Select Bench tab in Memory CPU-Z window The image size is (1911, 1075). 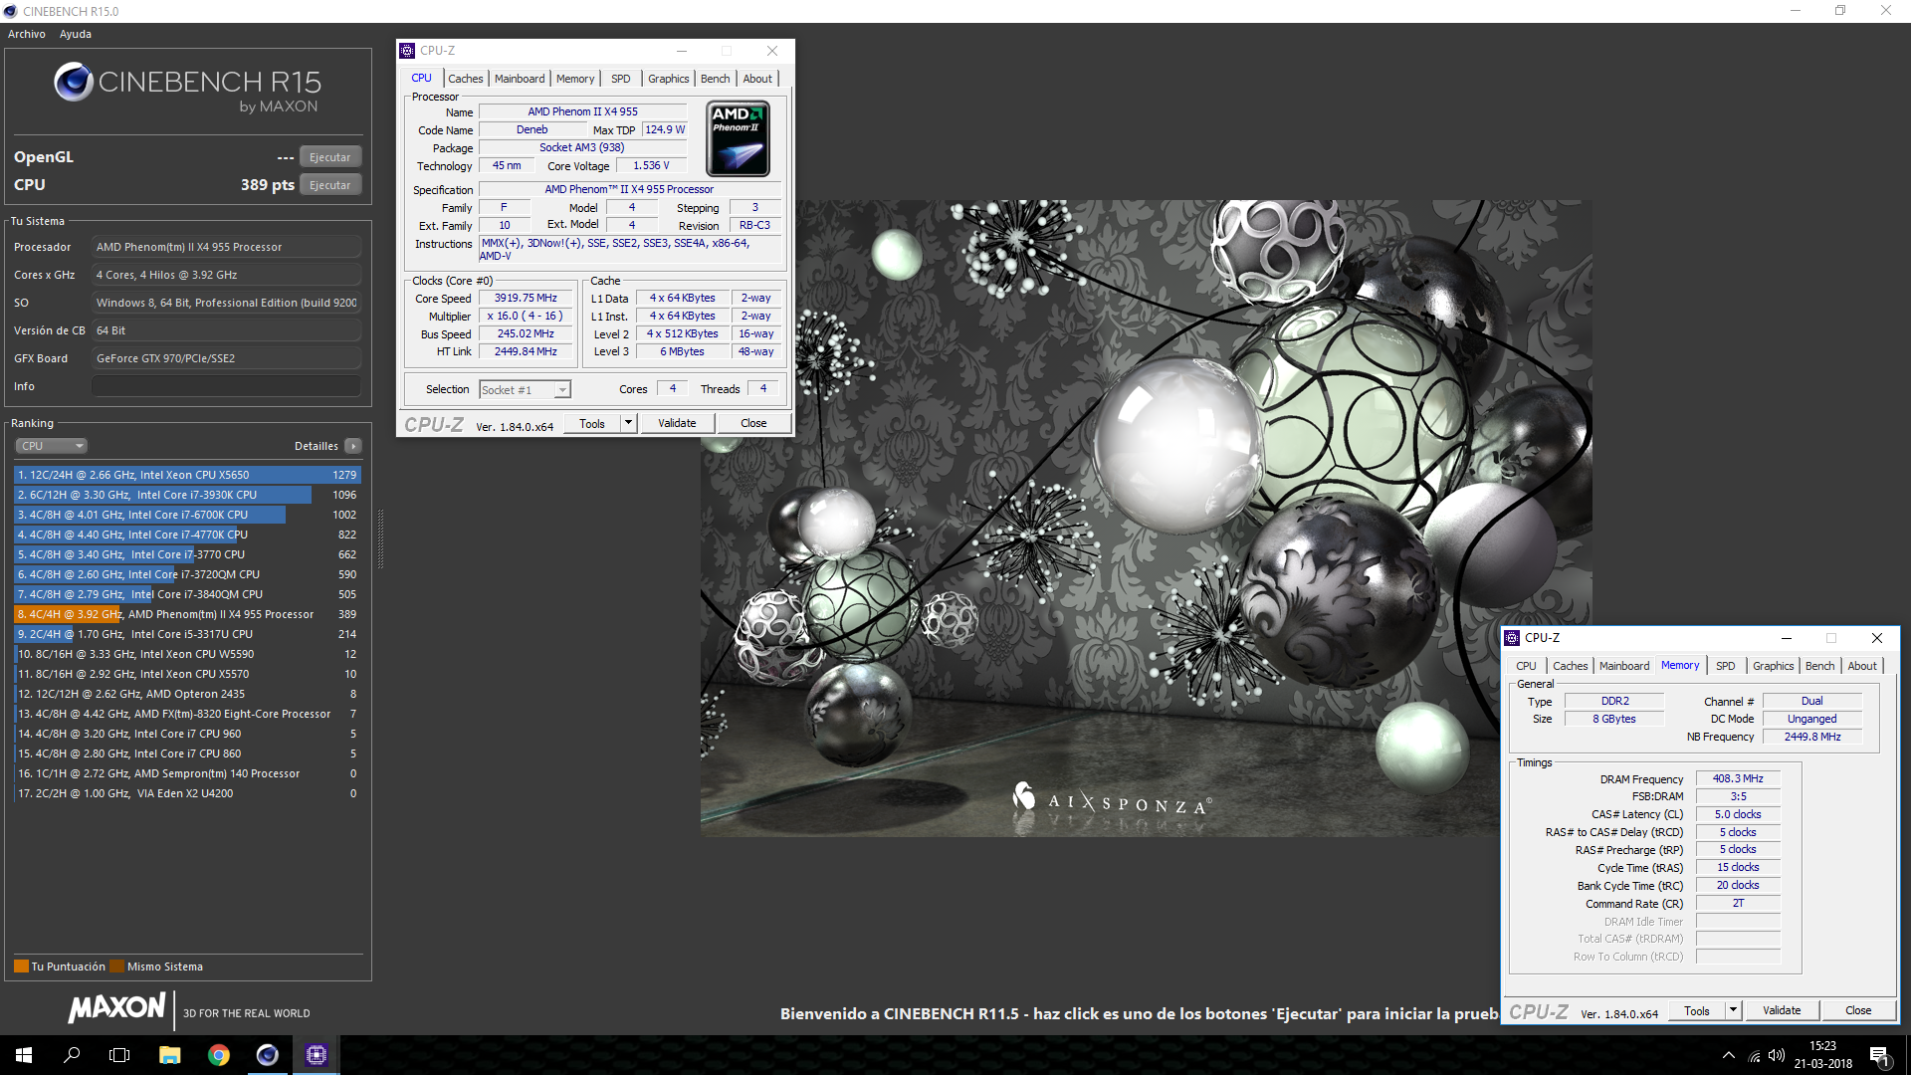coord(1819,666)
